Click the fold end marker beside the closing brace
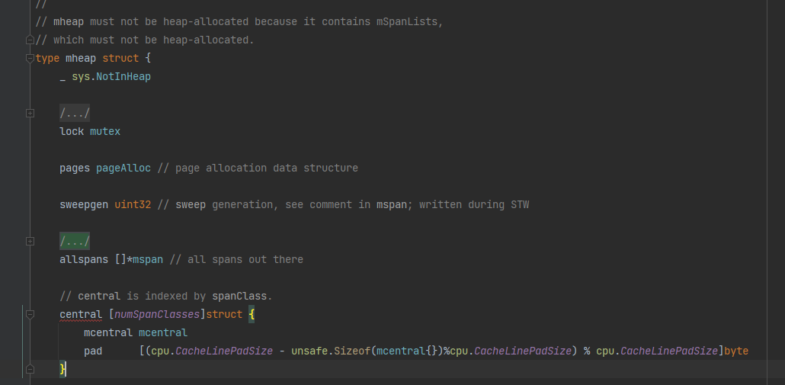The height and width of the screenshot is (385, 785). click(30, 369)
